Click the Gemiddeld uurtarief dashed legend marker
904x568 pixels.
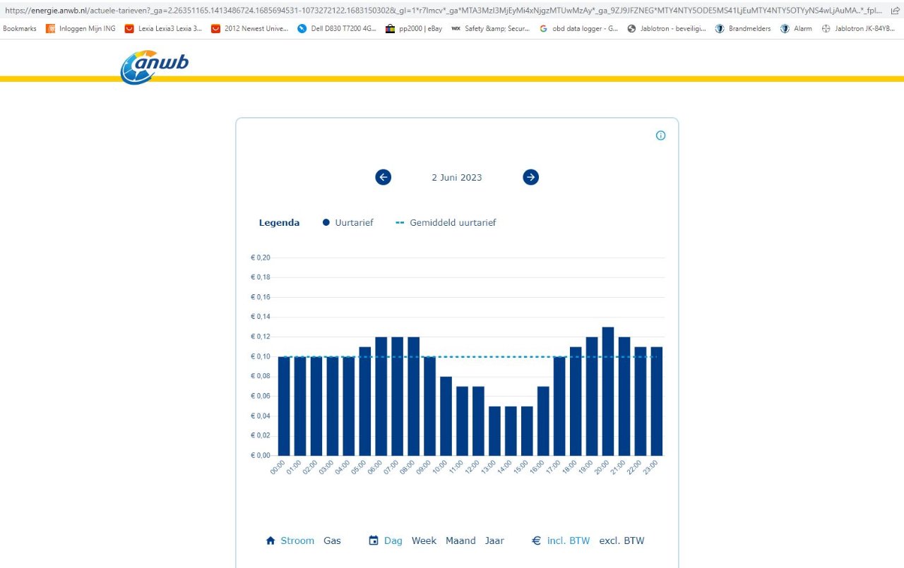(x=400, y=222)
